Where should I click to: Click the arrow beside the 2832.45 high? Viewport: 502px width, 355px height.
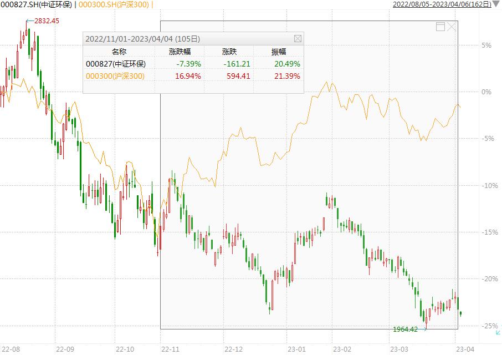pos(29,21)
